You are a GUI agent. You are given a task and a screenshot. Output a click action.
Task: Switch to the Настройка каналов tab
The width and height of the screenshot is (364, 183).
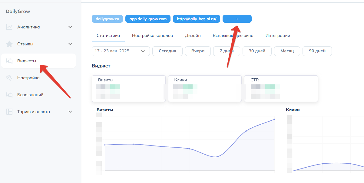(x=152, y=36)
